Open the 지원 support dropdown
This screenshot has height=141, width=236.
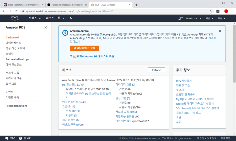pyautogui.click(x=221, y=18)
